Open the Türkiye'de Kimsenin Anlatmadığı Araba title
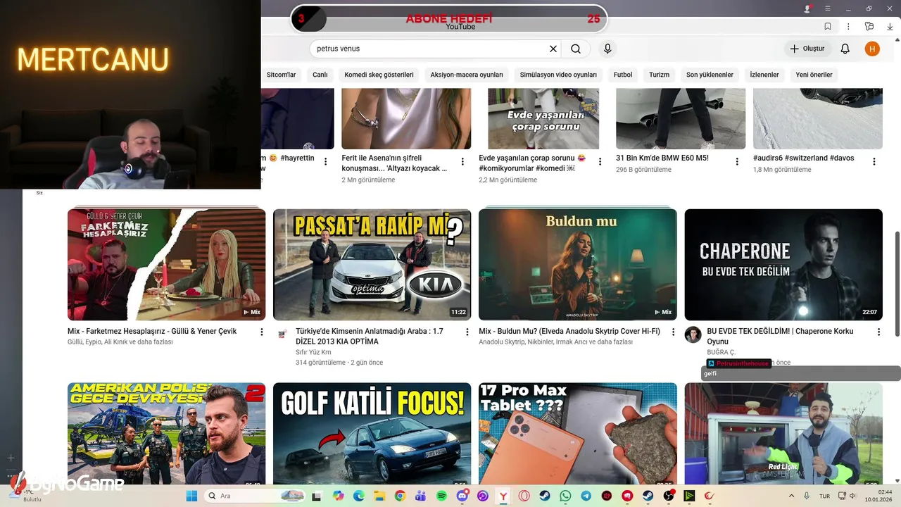Viewport: 901px width, 507px height. click(x=370, y=336)
